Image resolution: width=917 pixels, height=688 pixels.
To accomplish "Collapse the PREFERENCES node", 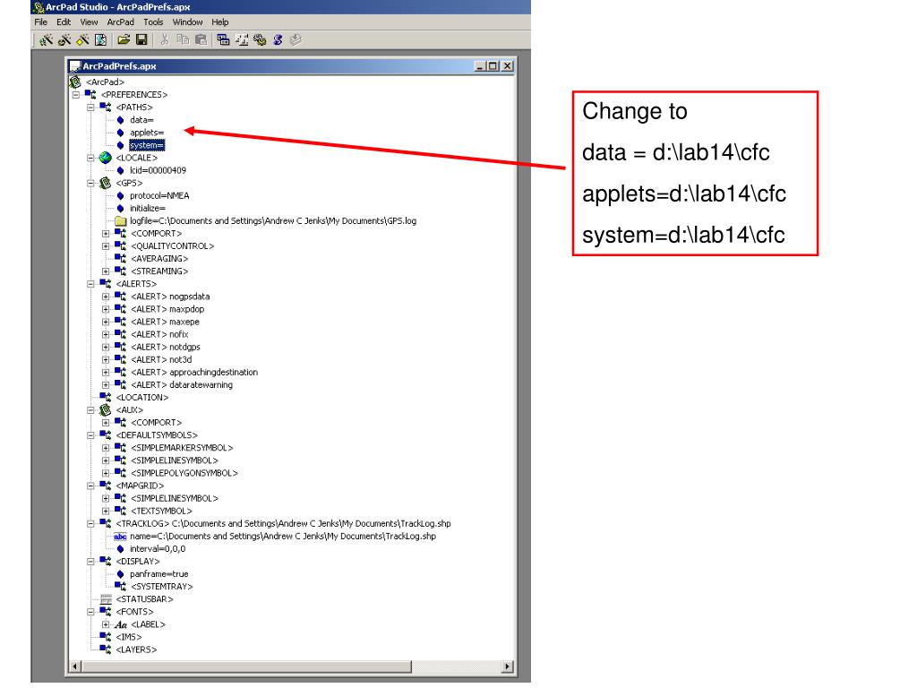I will pos(76,95).
